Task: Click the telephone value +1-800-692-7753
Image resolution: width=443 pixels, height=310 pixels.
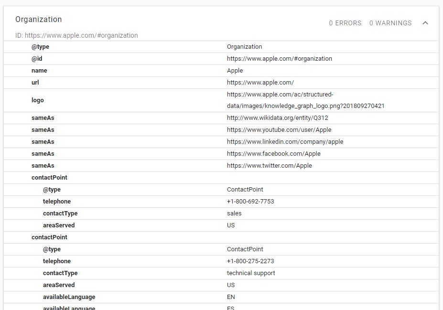Action: 250,201
